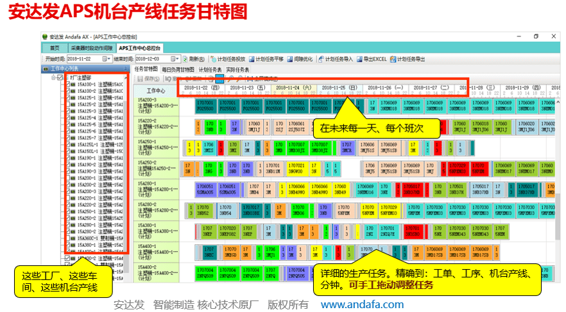566x312 pixels.
Task: Click the highlighted blue grid icon in Gantt toolbar
Action: click(219, 79)
